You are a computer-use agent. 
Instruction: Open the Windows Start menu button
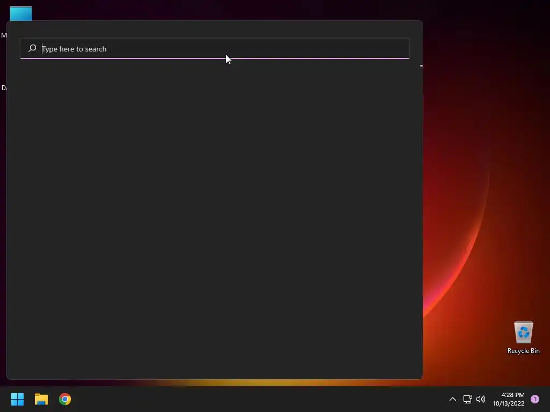(x=17, y=399)
